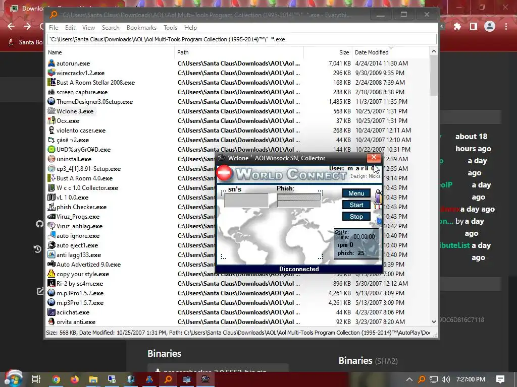
Task: Click the phish Checker.exe icon
Action: 51,207
